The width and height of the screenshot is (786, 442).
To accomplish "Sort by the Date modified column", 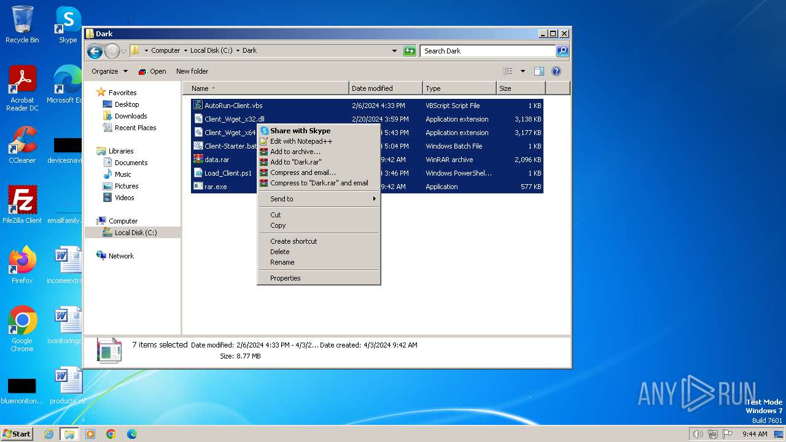I will (386, 88).
